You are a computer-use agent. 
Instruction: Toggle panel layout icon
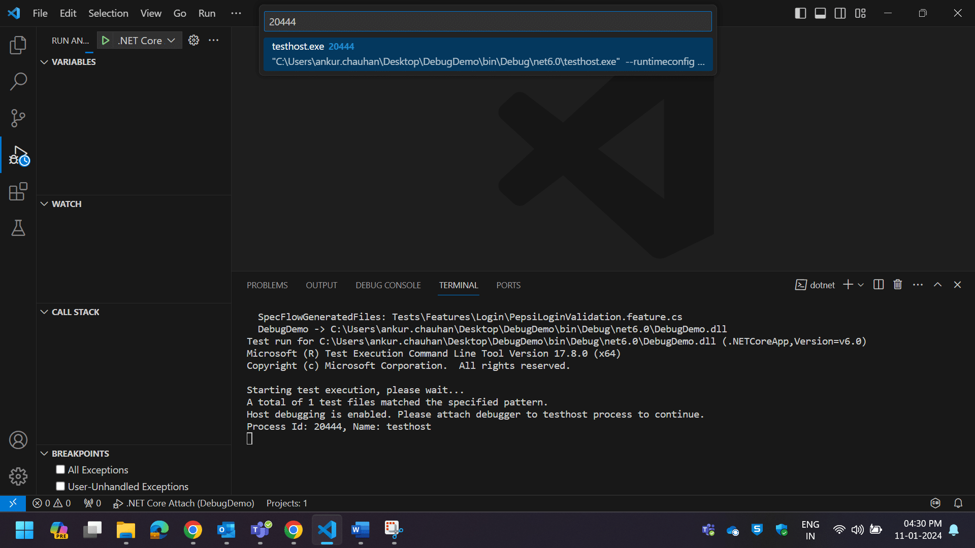point(820,13)
